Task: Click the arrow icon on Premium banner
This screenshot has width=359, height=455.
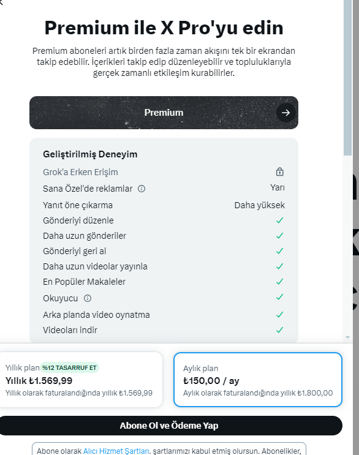Action: [x=285, y=113]
